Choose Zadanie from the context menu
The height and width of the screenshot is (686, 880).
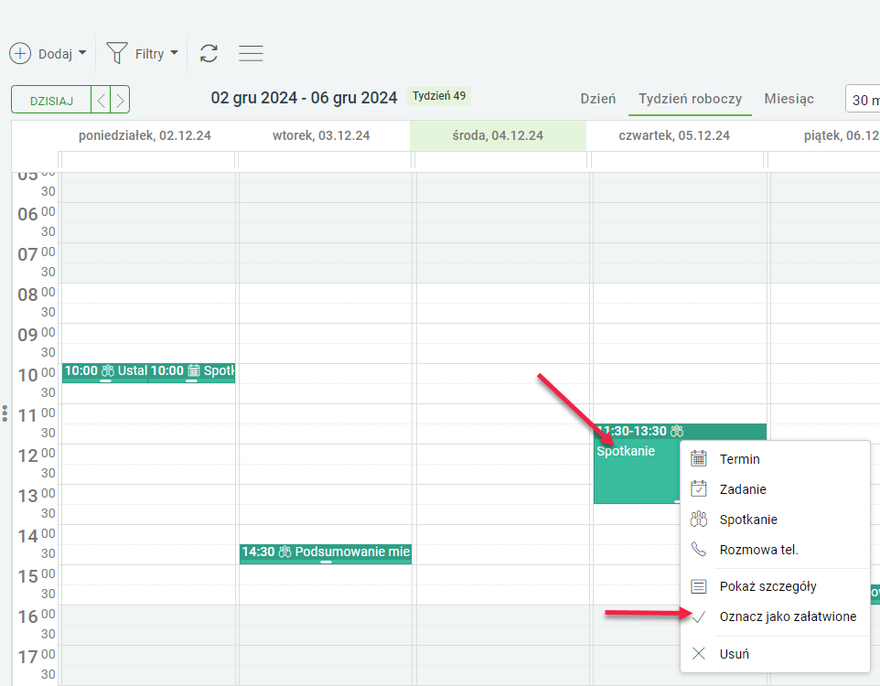point(775,489)
